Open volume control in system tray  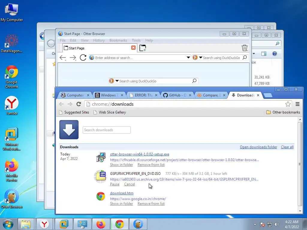(277, 224)
